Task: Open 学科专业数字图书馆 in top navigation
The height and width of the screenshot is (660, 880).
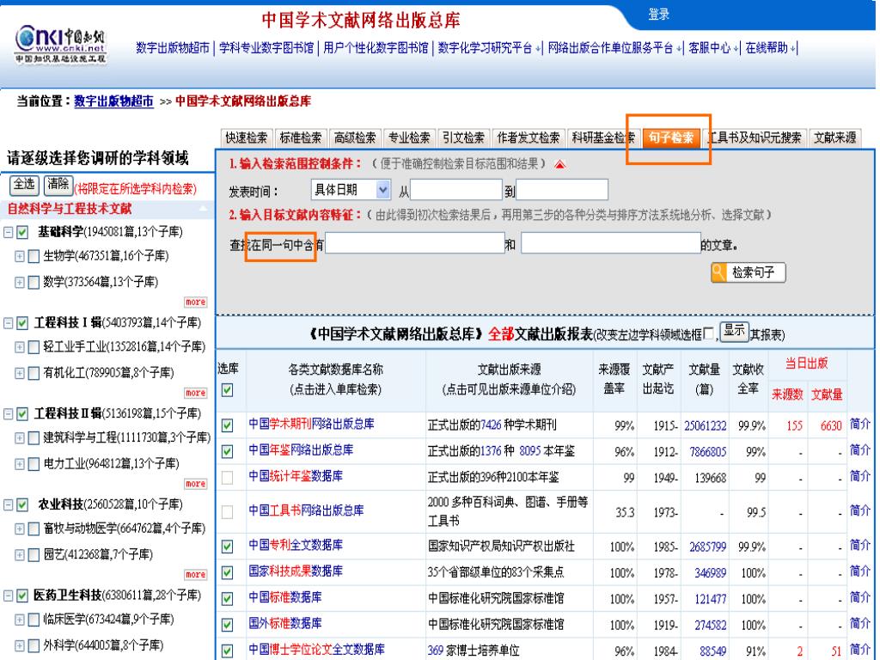Action: (x=266, y=48)
